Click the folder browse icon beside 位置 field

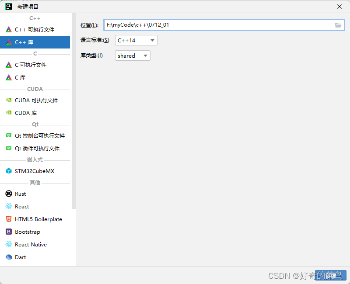coord(338,25)
